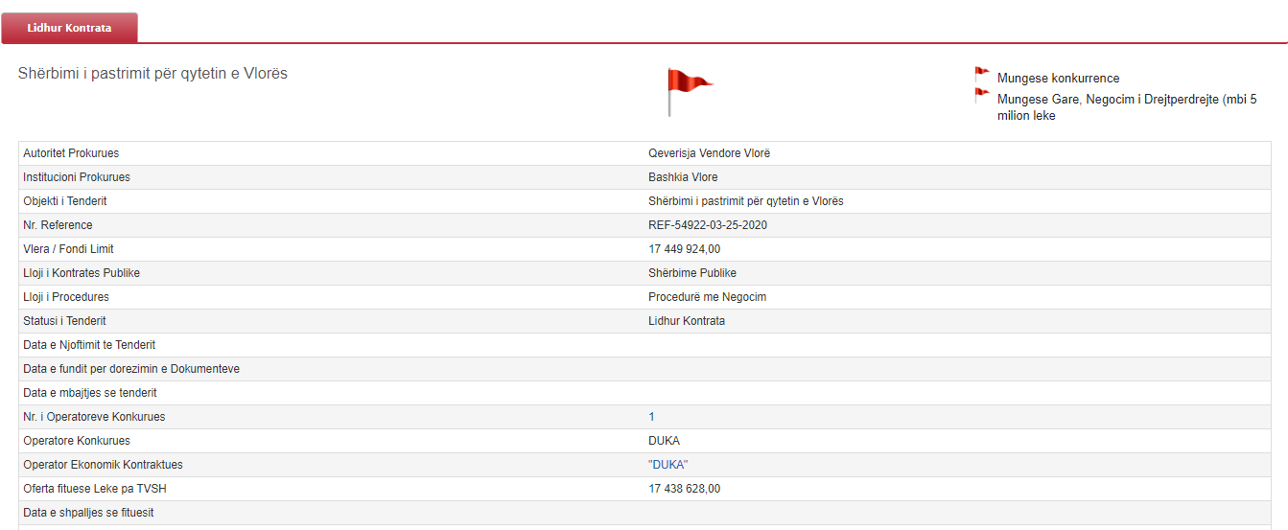
Task: Select the winning offer 17 438 628,00
Action: (x=685, y=489)
